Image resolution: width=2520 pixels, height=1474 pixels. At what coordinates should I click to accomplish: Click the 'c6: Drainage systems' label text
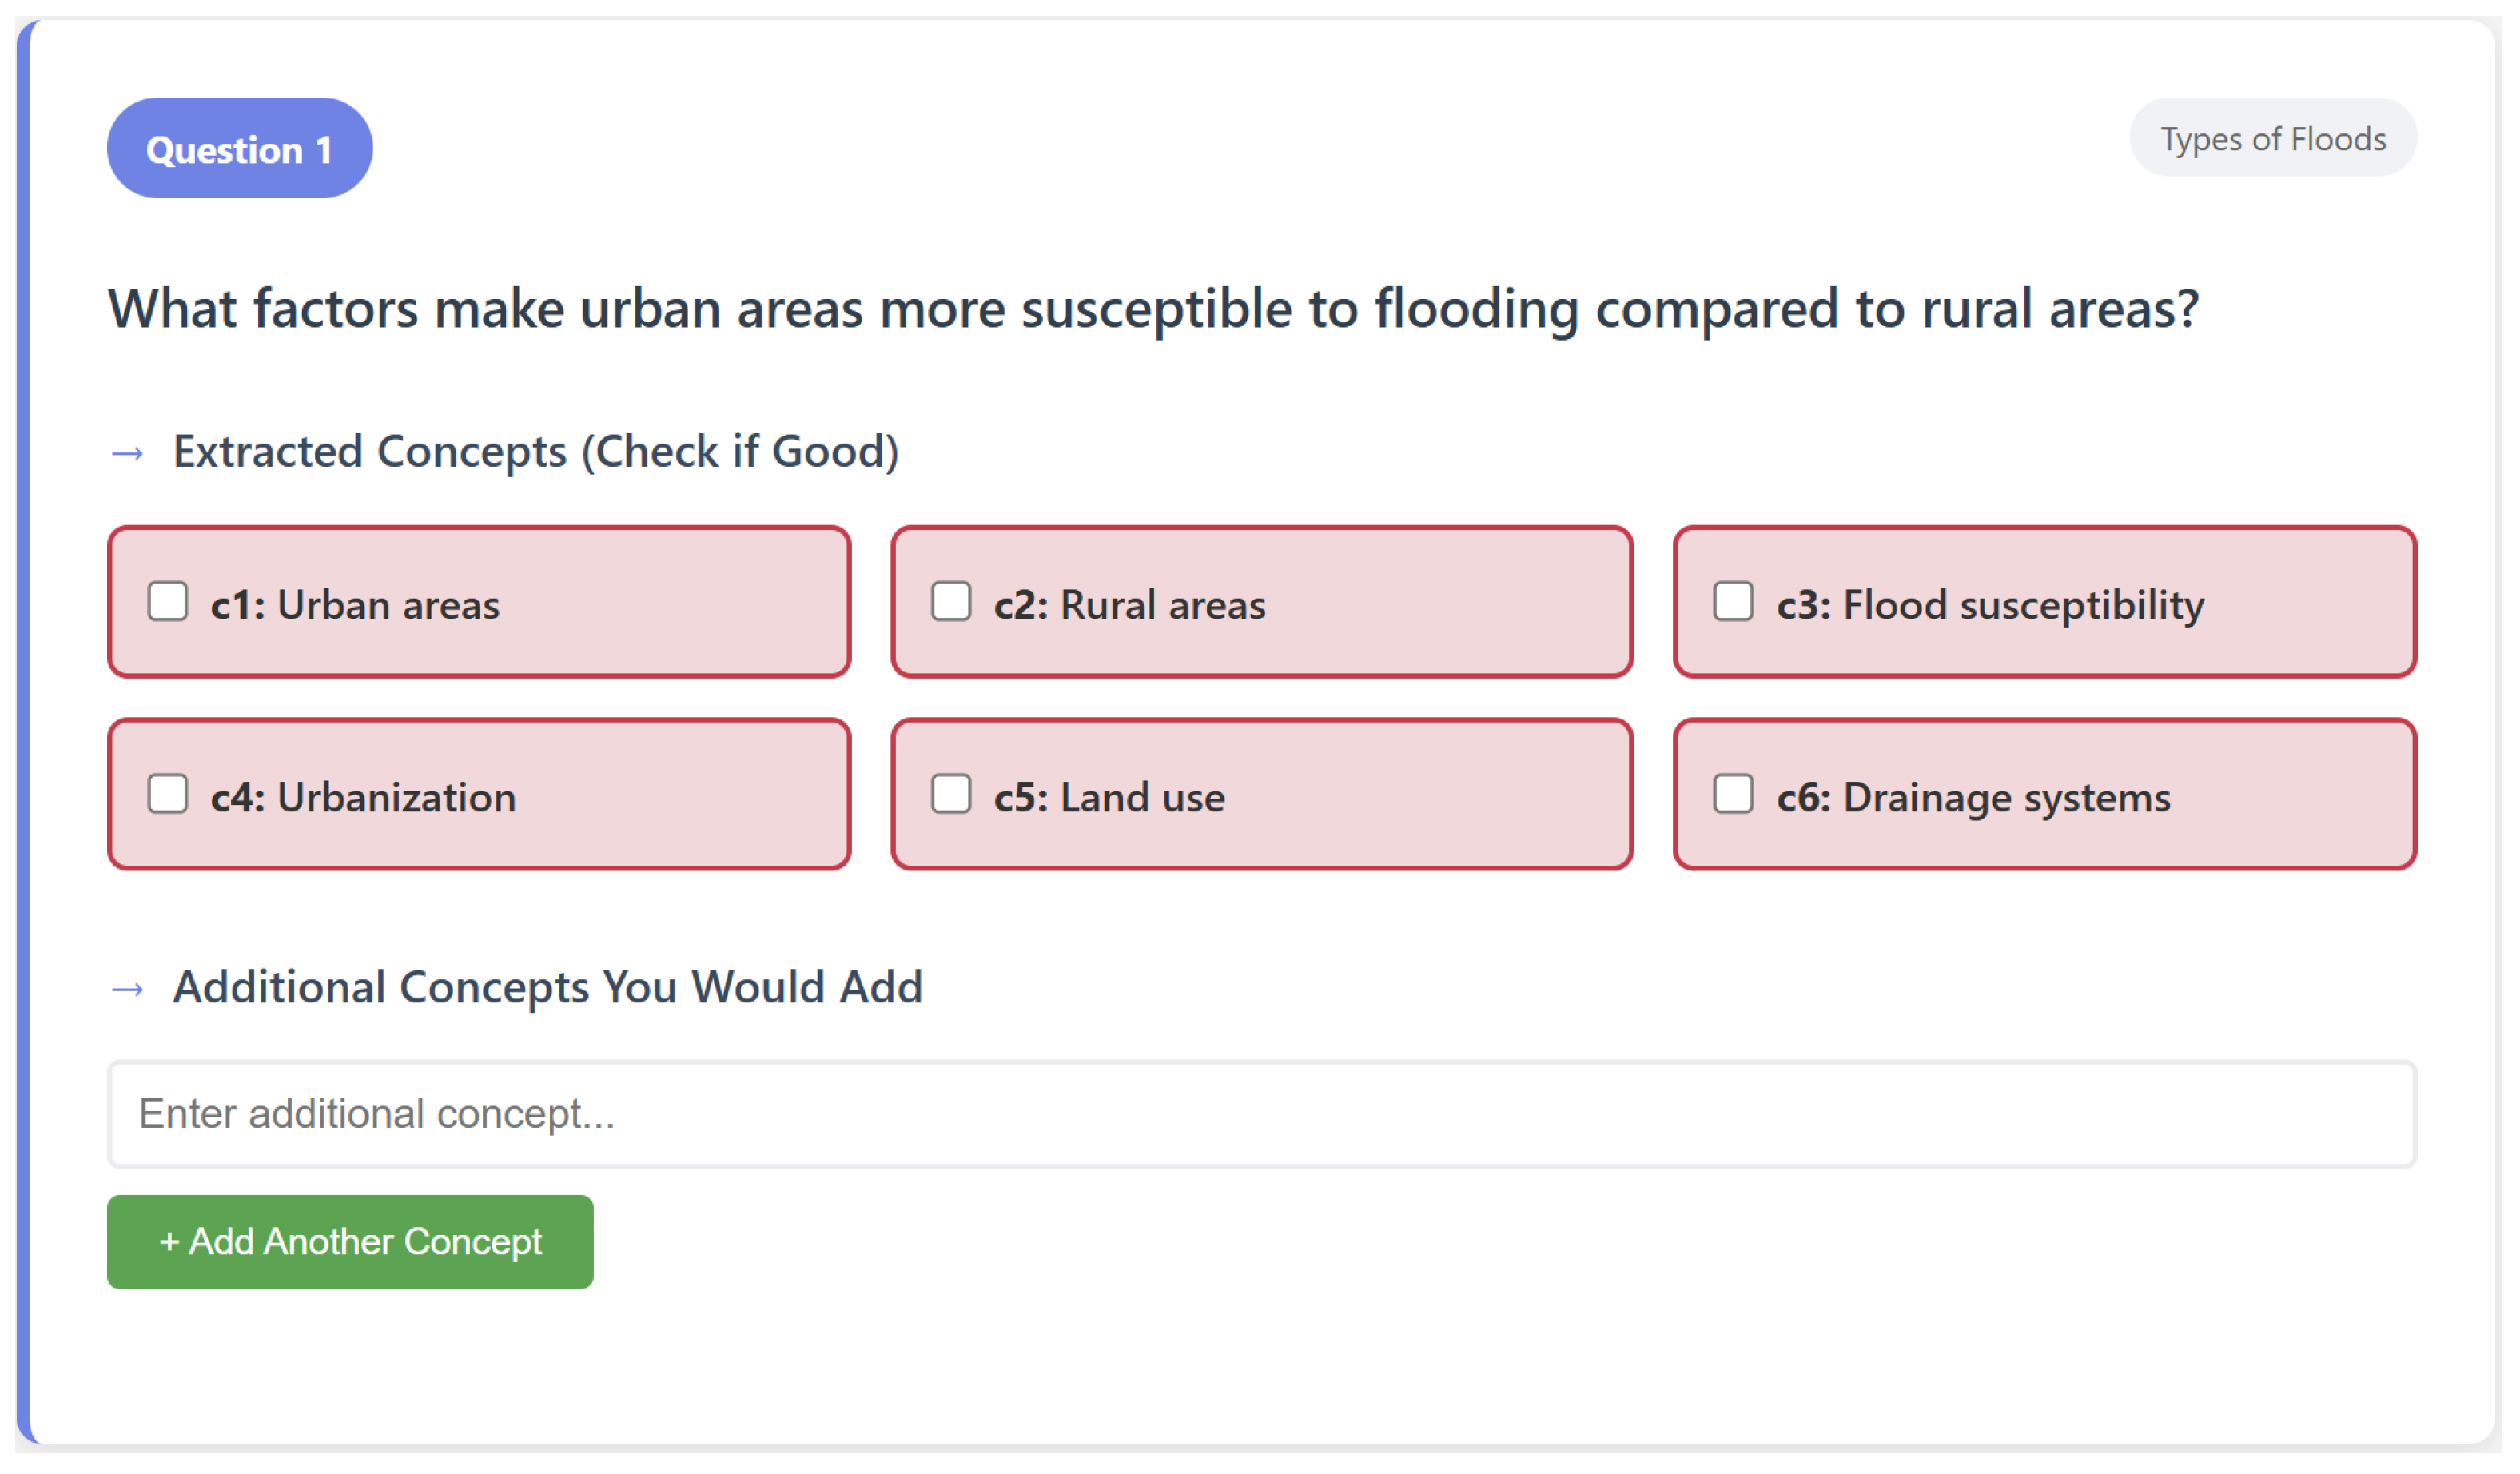coord(1973,798)
